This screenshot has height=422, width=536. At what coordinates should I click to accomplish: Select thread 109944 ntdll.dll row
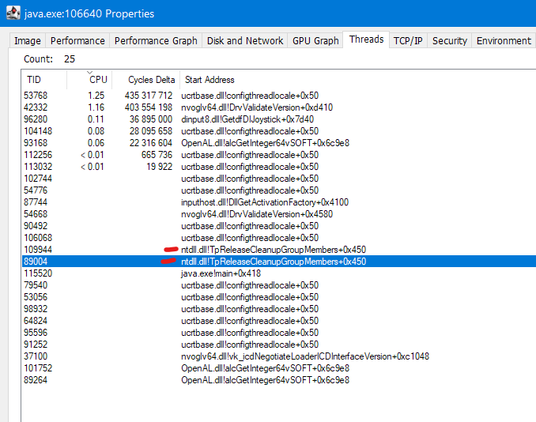click(x=37, y=250)
